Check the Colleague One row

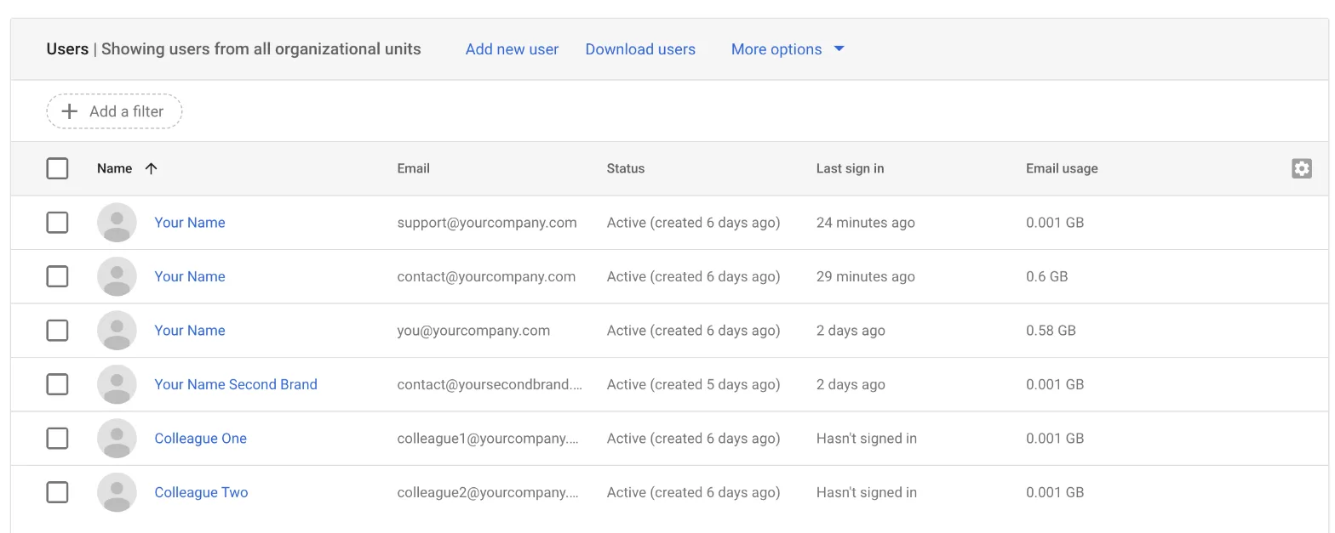(x=57, y=439)
